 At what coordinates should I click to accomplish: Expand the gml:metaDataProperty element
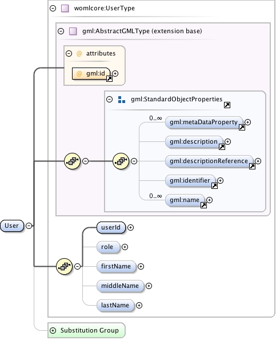pos(247,122)
